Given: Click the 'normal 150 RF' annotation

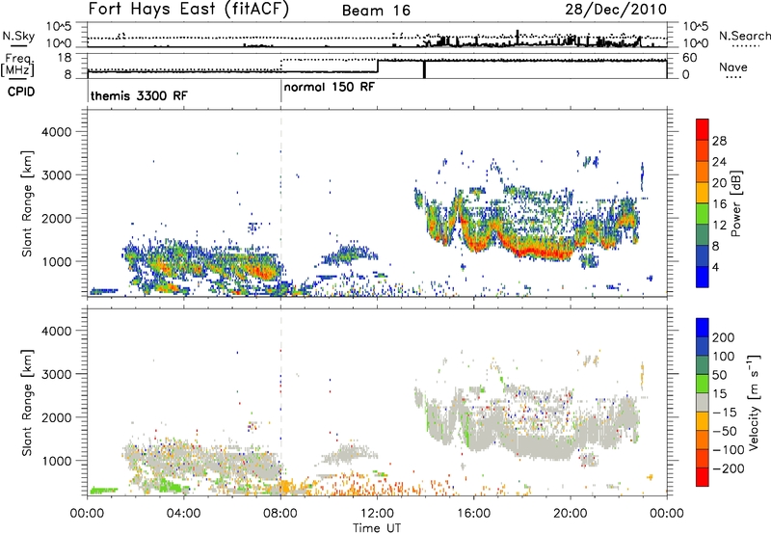Looking at the screenshot, I should 329,87.
